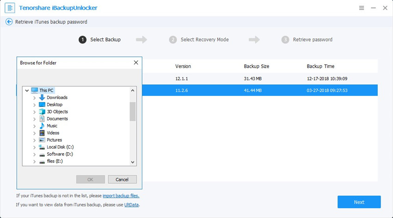
Task: Click the This PC computer icon
Action: 35,90
